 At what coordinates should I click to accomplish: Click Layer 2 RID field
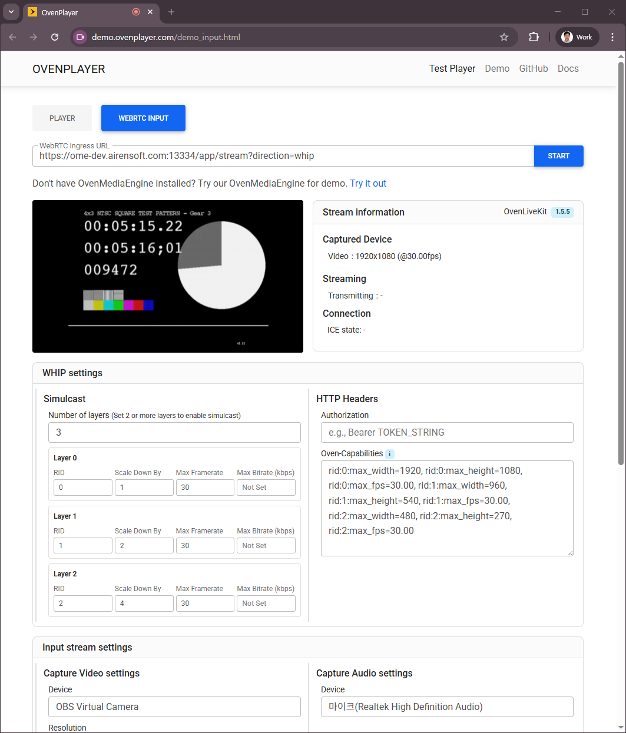[83, 603]
